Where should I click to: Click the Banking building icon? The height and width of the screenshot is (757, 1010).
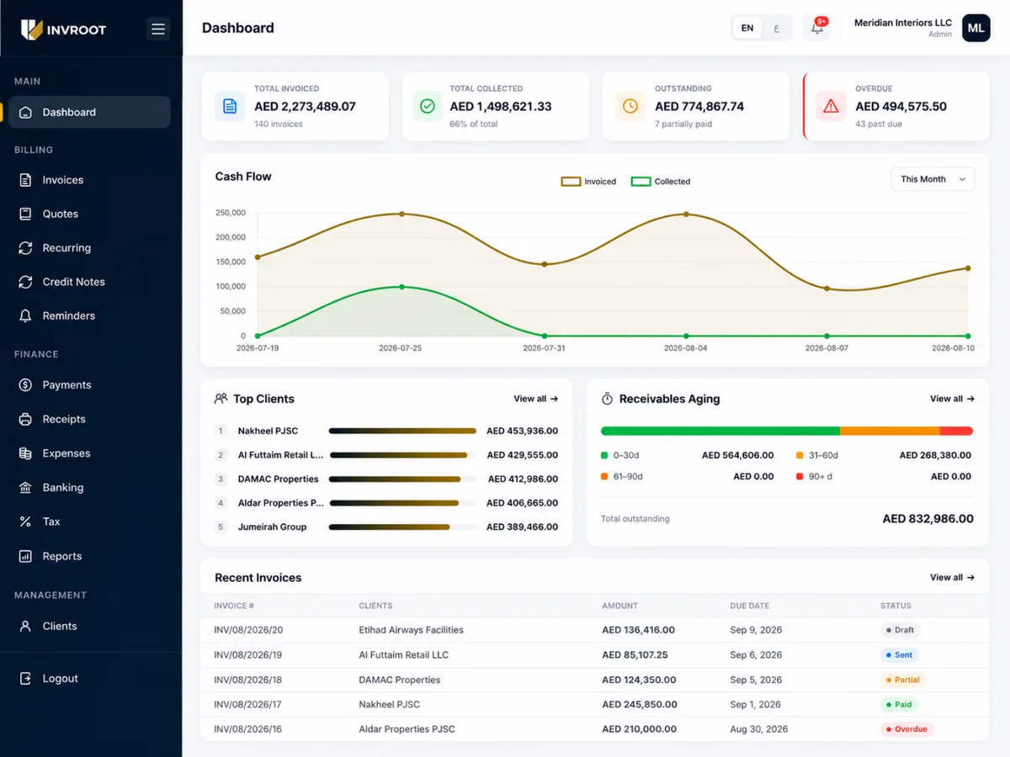click(x=25, y=488)
